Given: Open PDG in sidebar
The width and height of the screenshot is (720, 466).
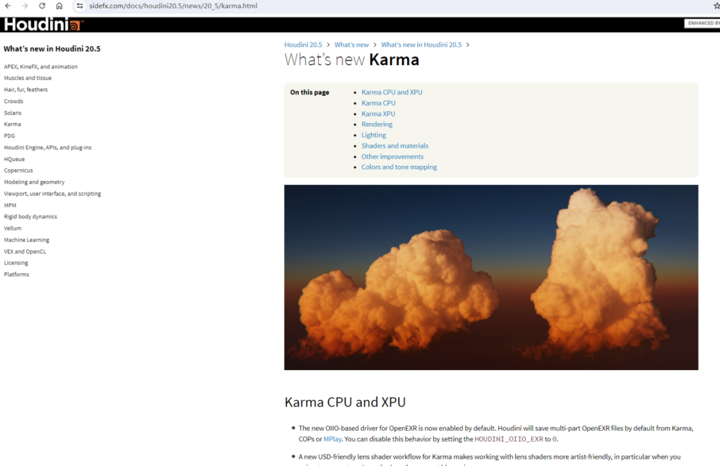Looking at the screenshot, I should click(9, 136).
